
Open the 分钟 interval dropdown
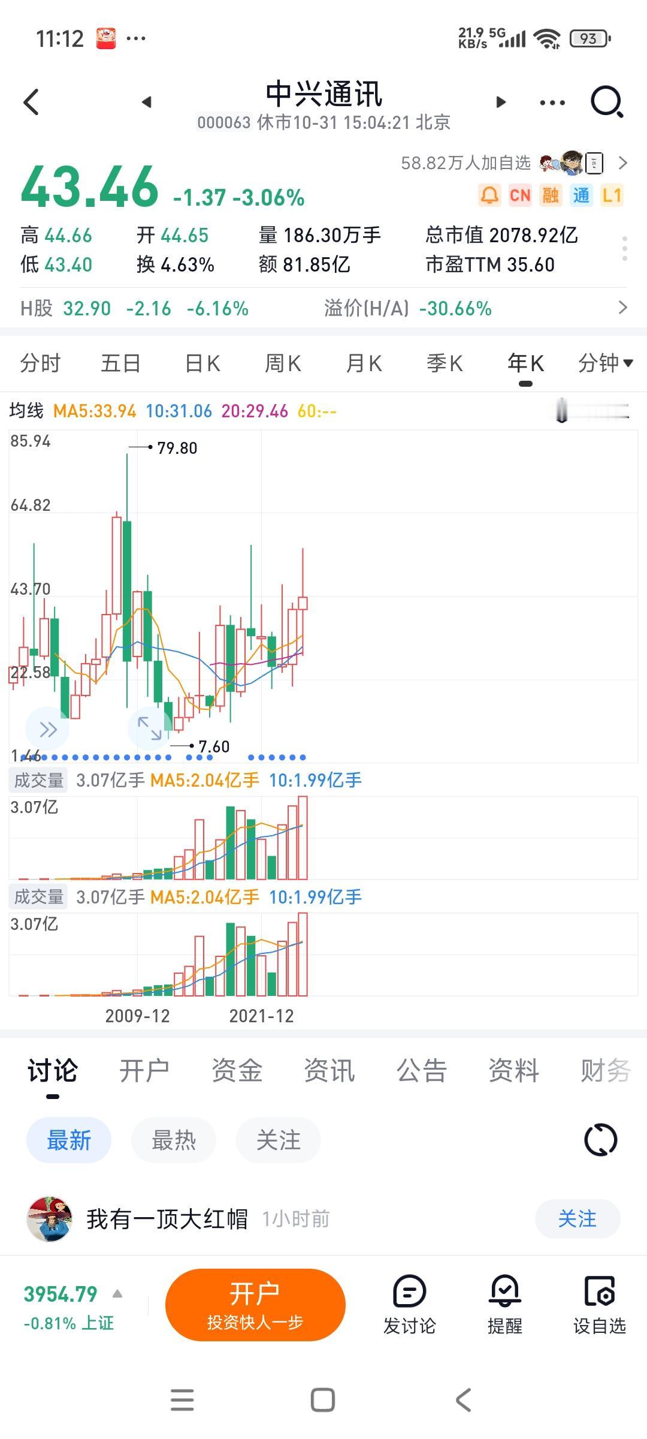(x=605, y=363)
